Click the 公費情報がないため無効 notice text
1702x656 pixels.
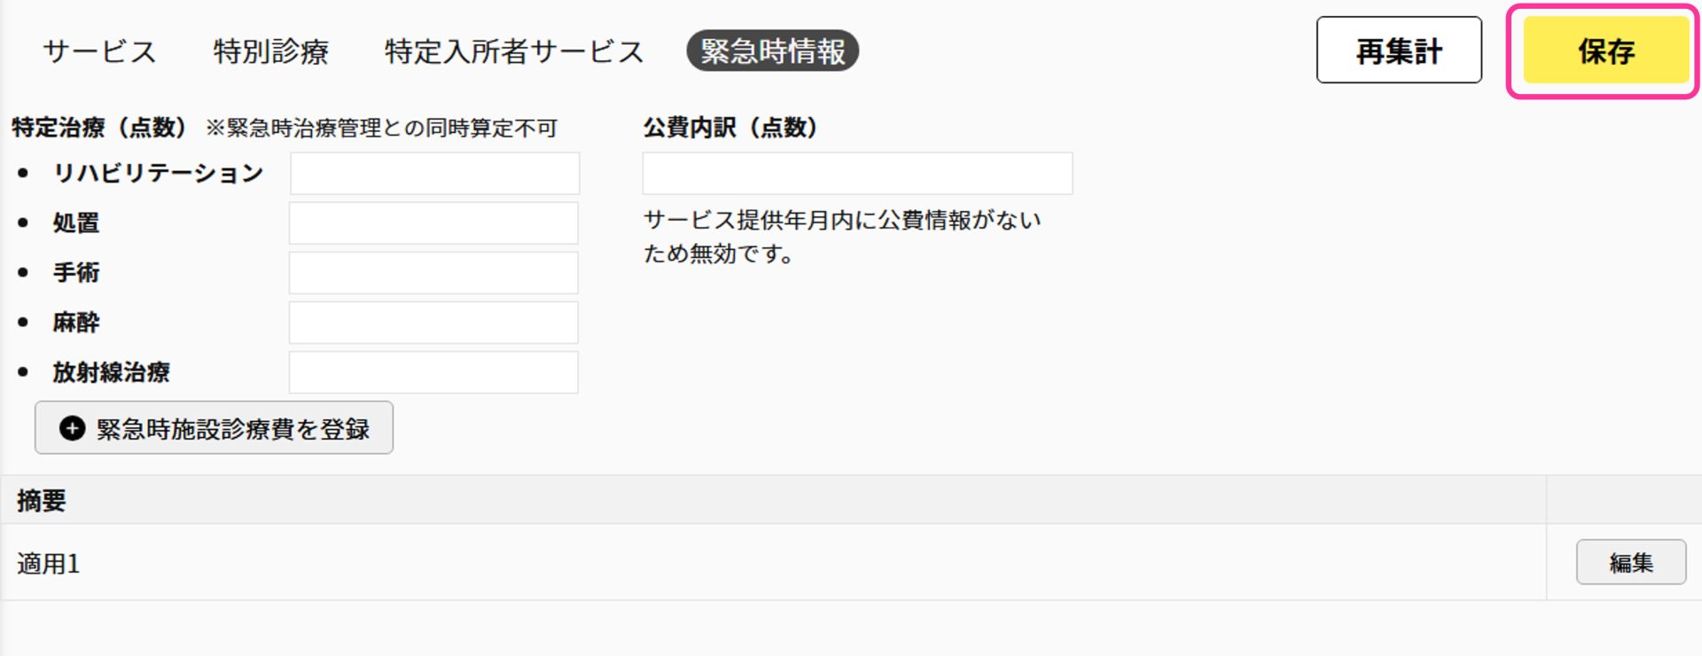(841, 237)
